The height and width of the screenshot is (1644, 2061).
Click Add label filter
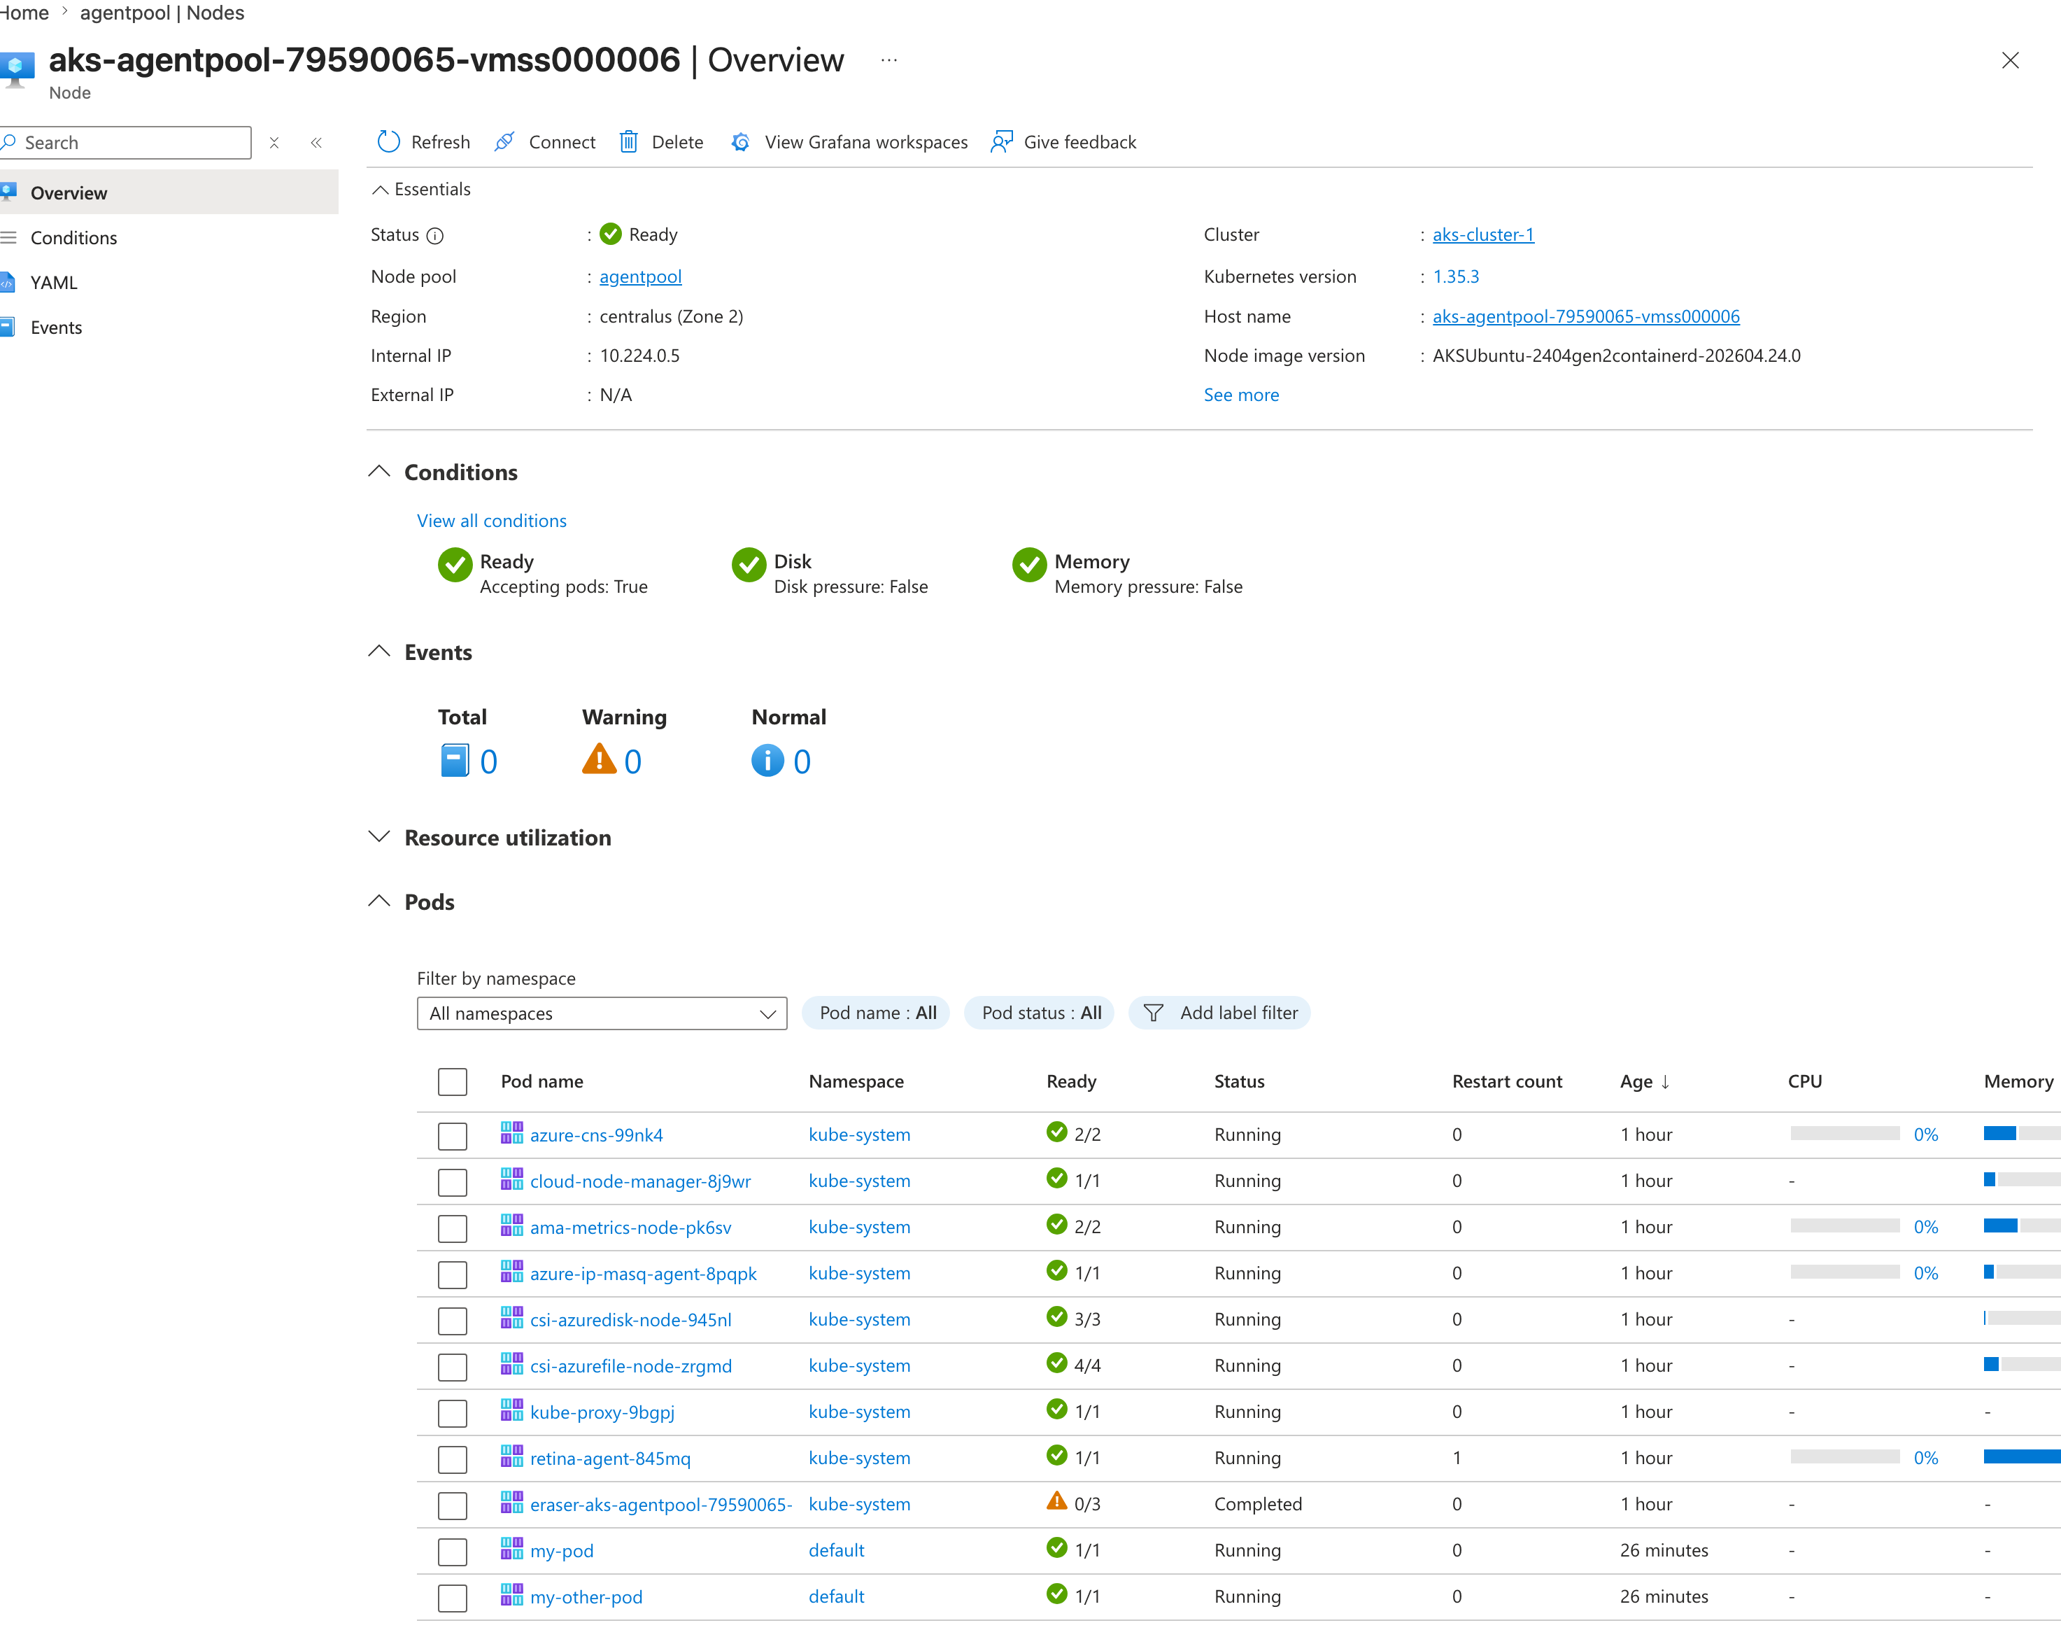pos(1220,1013)
